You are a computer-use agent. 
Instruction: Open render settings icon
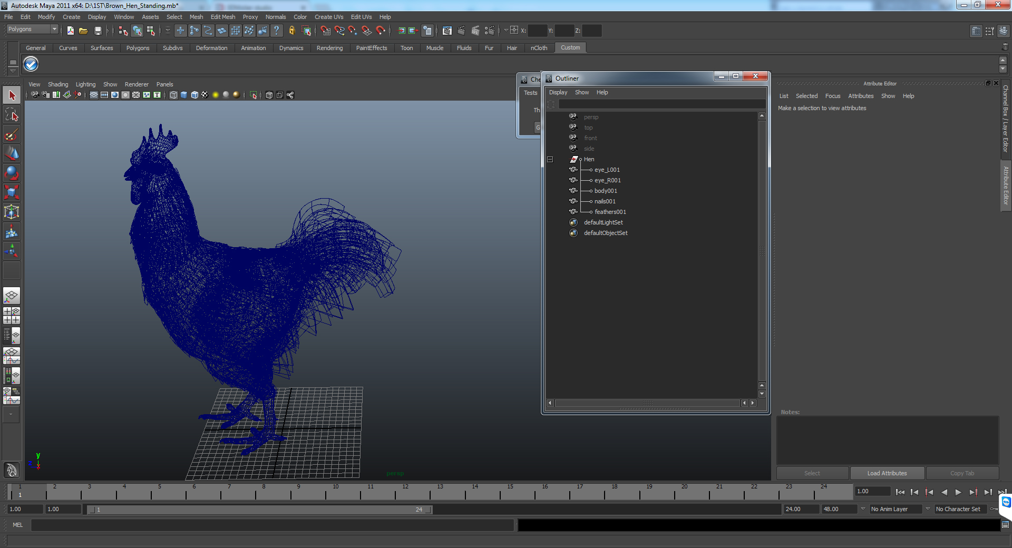point(489,31)
